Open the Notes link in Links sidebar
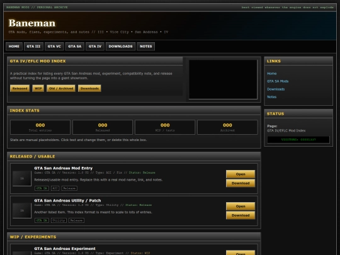The width and height of the screenshot is (340, 255). (272, 97)
